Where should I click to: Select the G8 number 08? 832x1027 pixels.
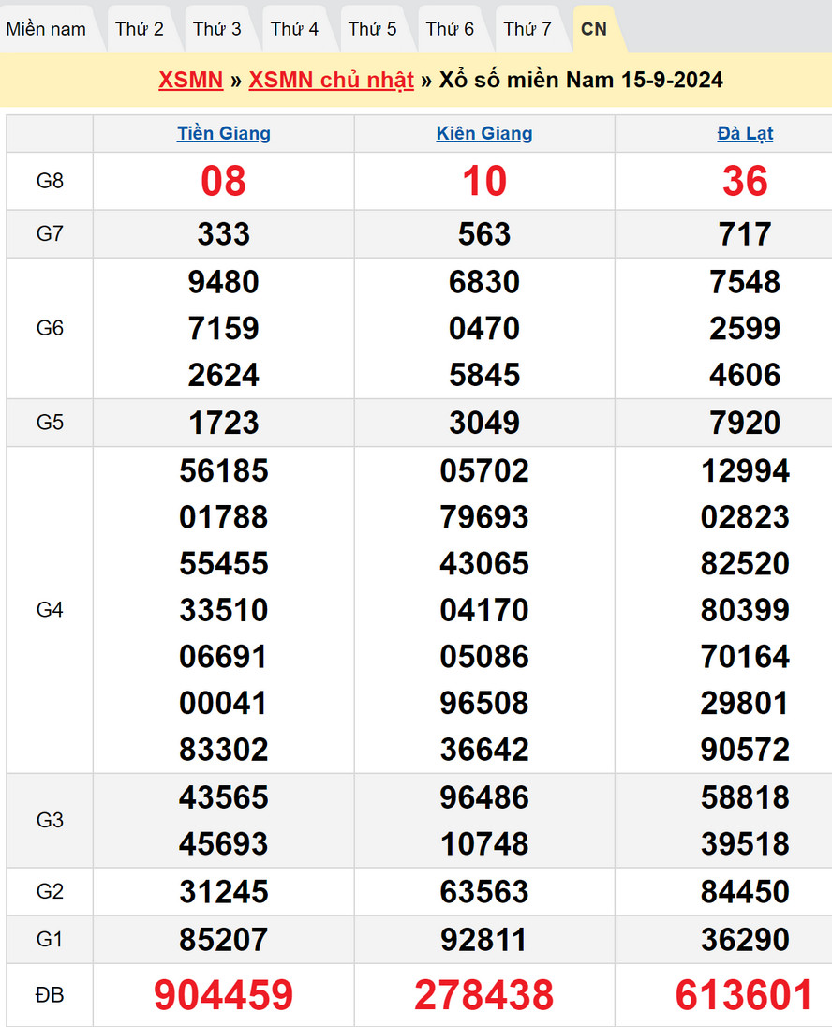224,181
